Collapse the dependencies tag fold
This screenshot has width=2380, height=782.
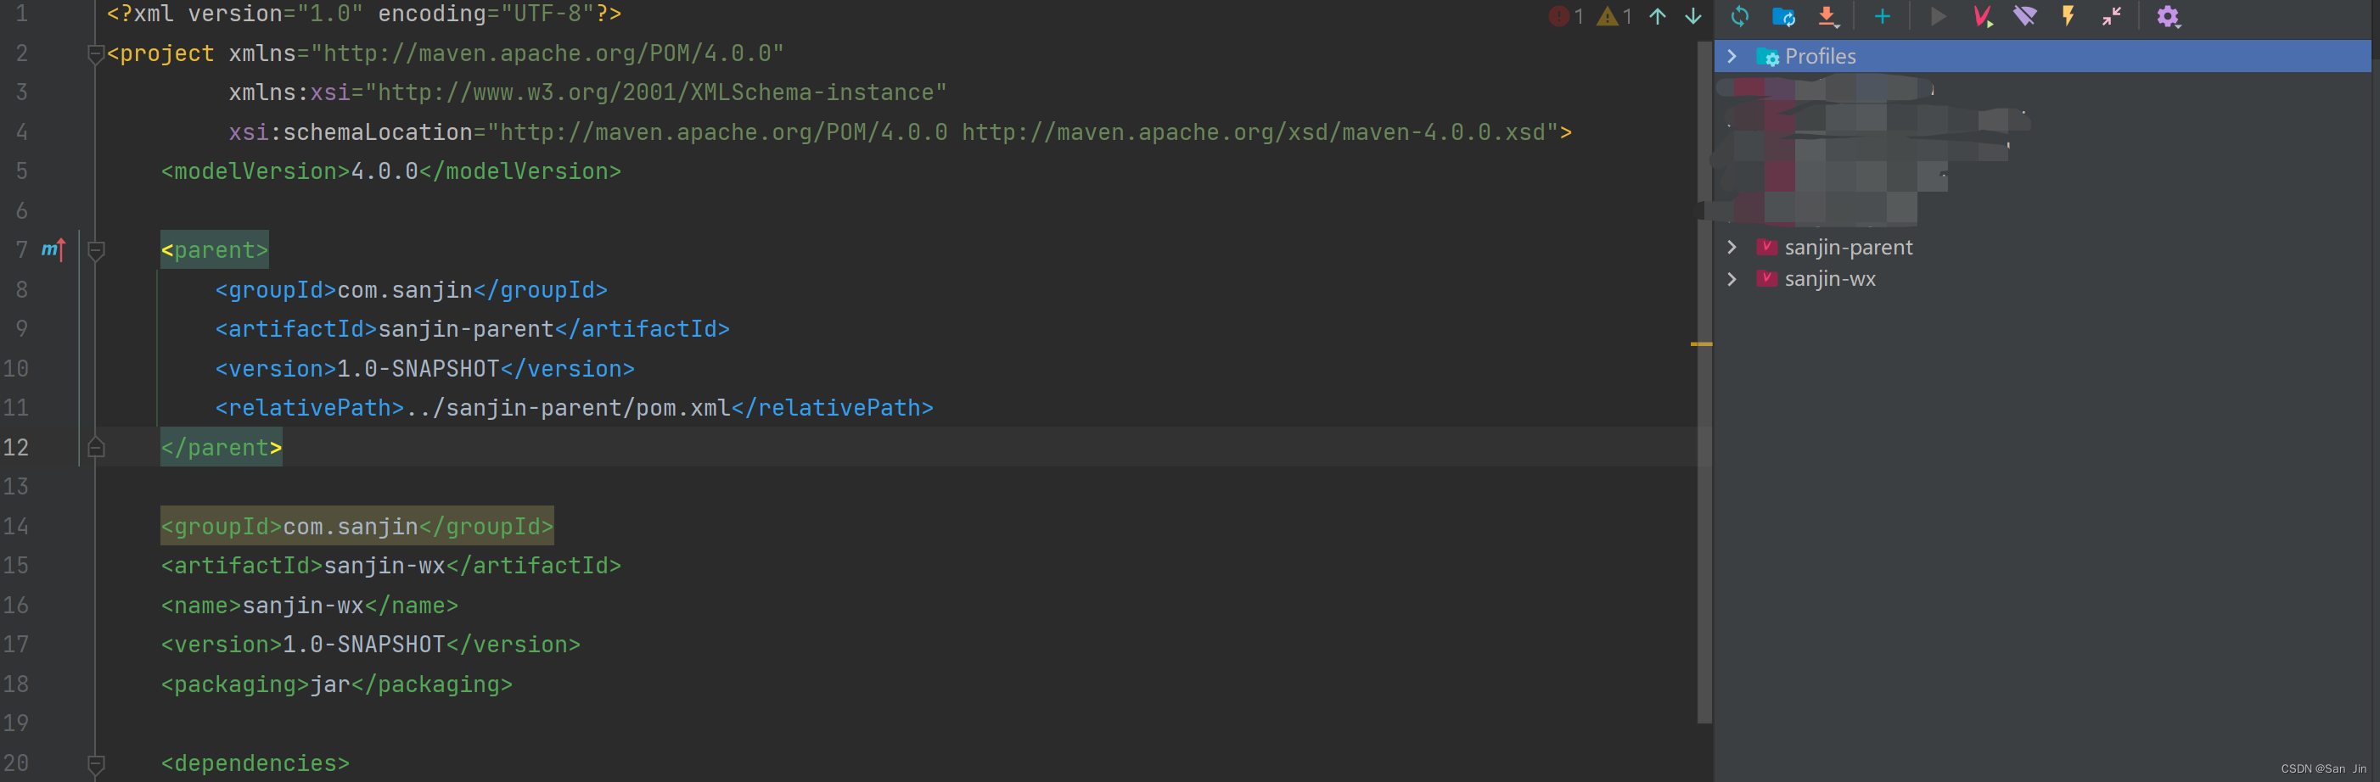(x=95, y=763)
